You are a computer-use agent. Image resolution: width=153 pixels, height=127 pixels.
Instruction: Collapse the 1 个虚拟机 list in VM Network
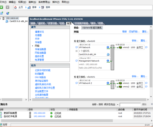click(77, 51)
